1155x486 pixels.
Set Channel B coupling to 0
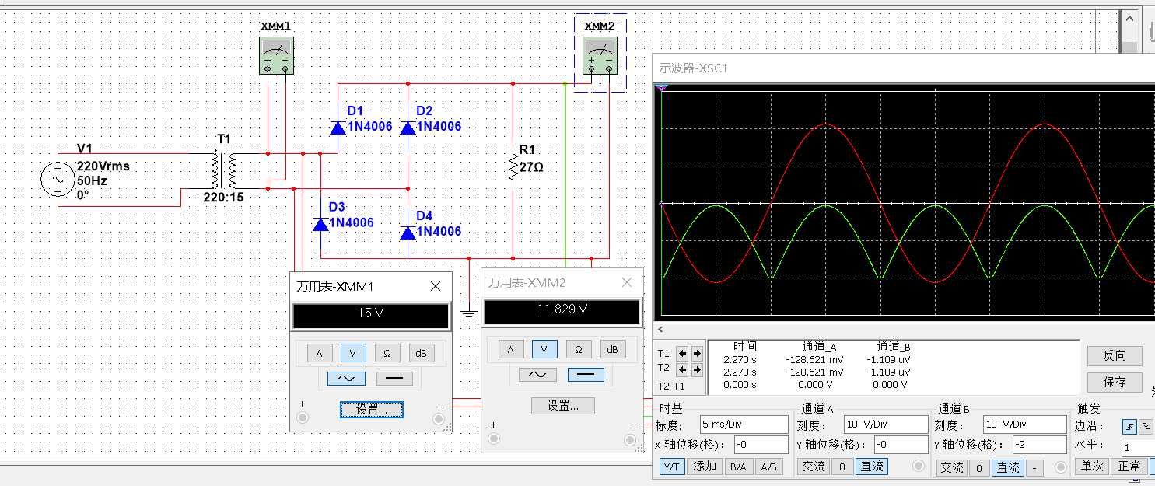(980, 467)
